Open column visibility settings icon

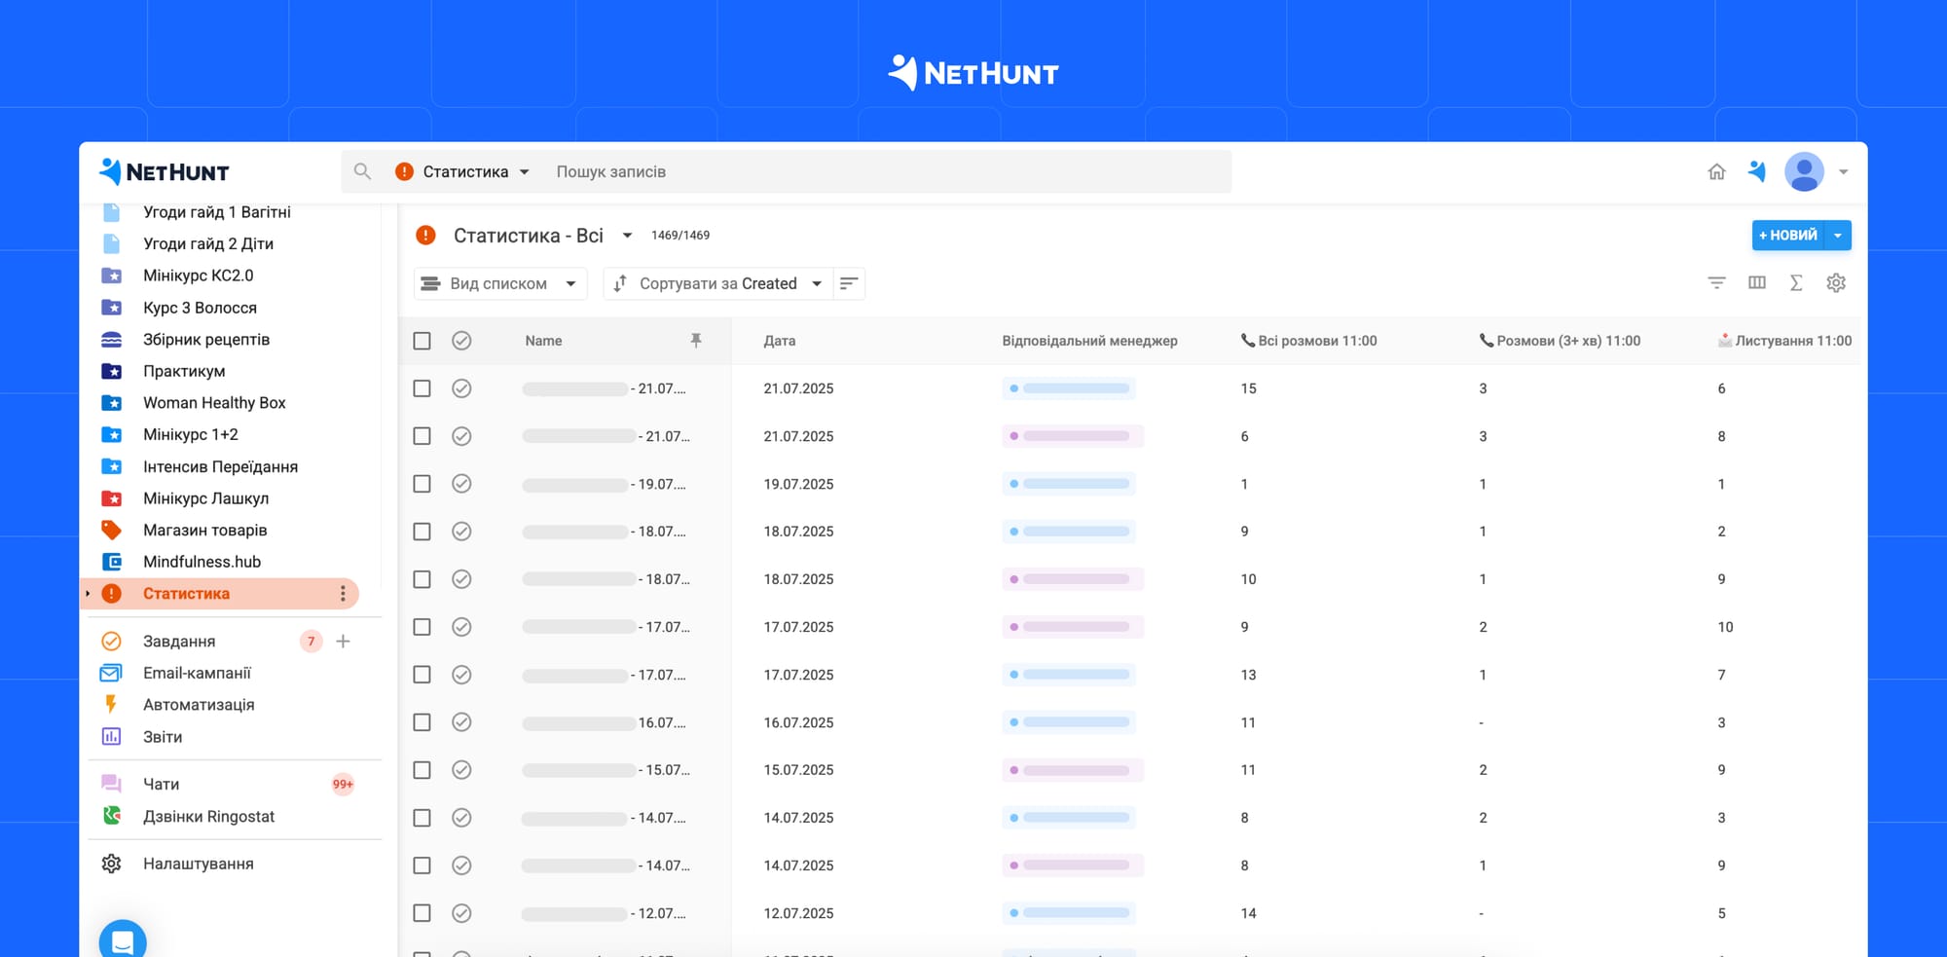tap(1756, 282)
